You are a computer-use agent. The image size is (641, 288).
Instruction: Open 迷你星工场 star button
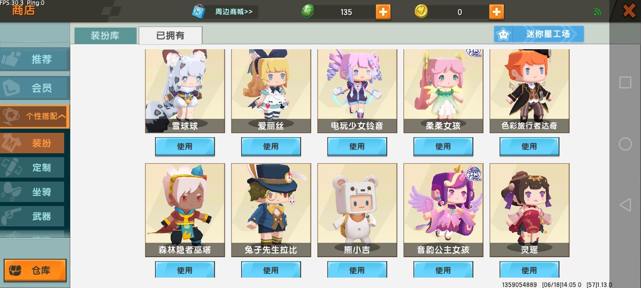[539, 34]
